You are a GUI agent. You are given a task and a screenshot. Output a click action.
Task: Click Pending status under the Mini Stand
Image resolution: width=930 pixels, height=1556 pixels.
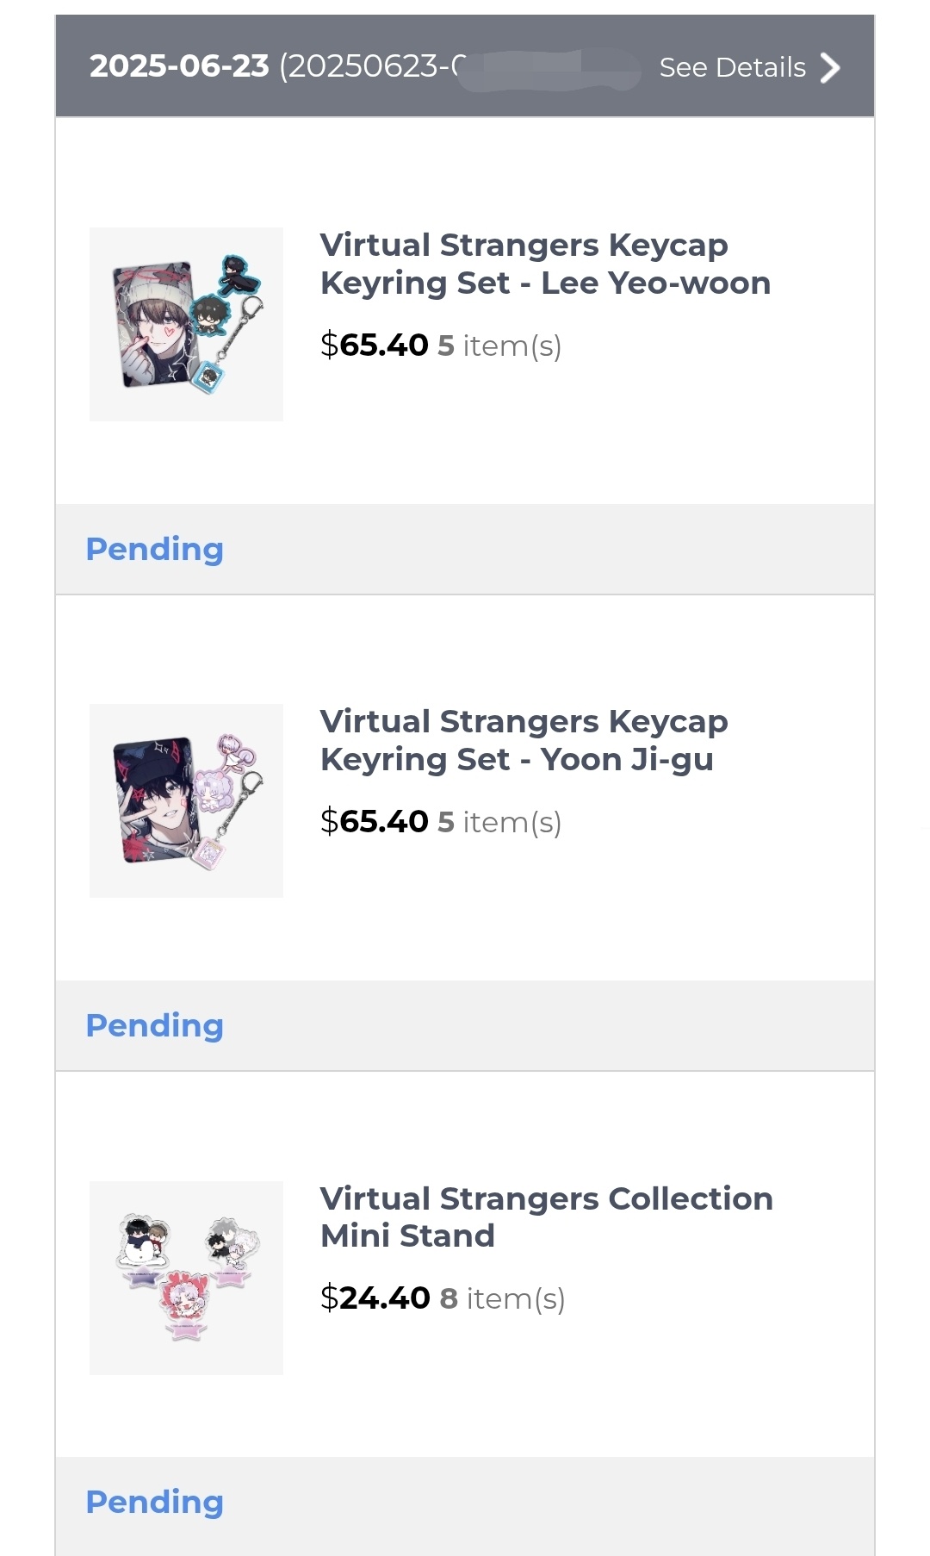[x=155, y=1502]
